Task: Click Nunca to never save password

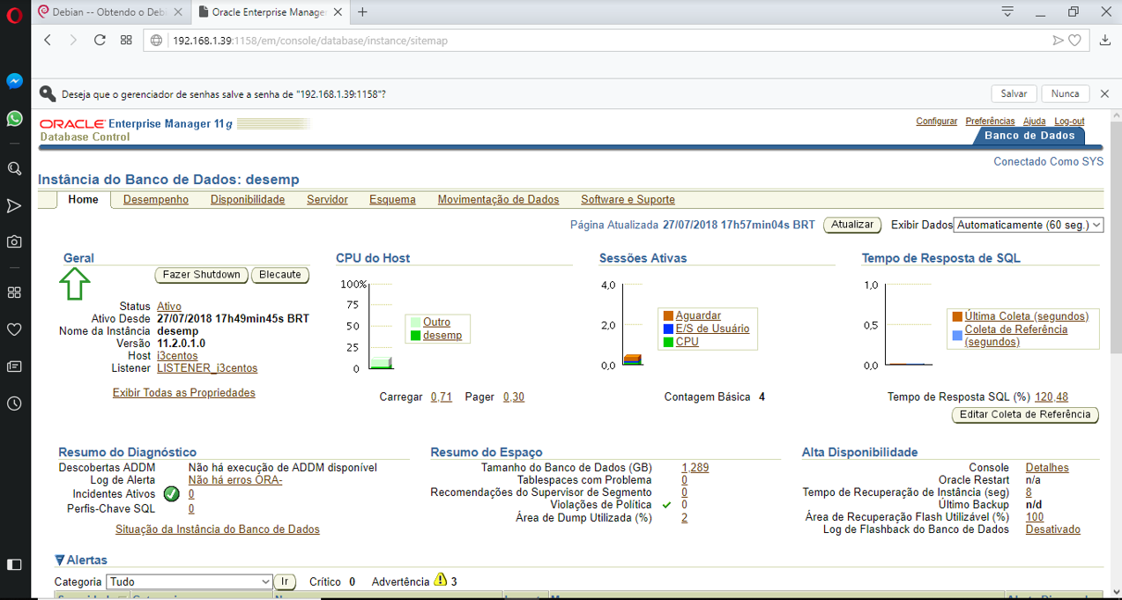Action: pyautogui.click(x=1066, y=93)
